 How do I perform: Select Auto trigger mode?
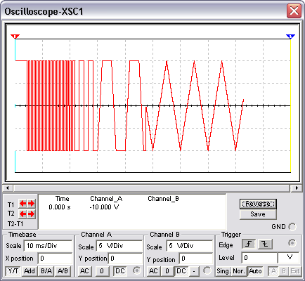(x=255, y=271)
